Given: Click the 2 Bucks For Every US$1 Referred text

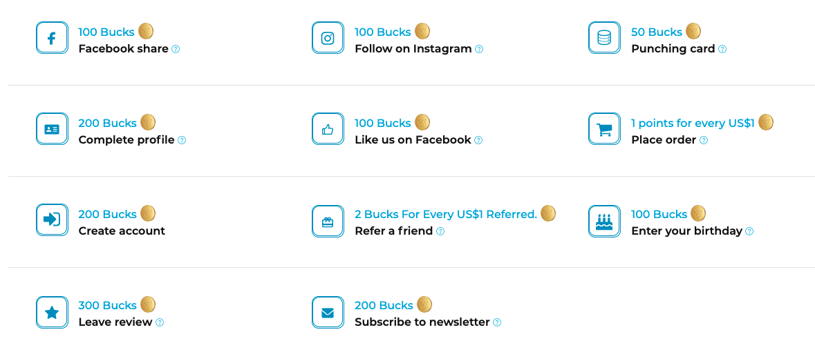Looking at the screenshot, I should click(x=446, y=214).
